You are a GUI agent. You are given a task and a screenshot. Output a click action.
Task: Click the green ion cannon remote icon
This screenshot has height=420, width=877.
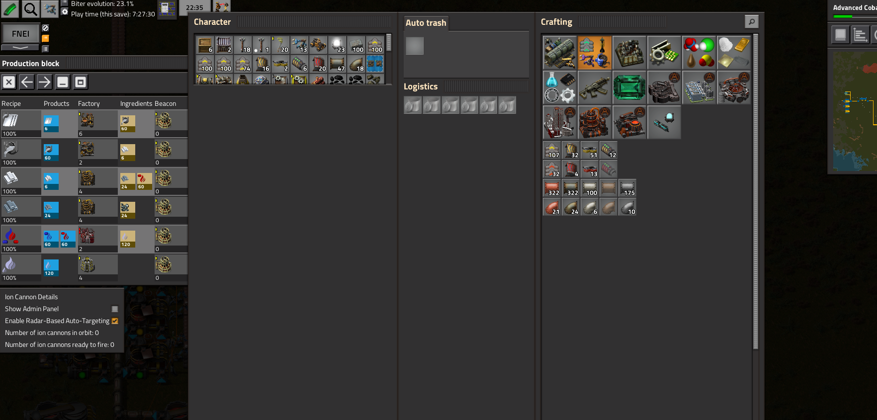coord(10,9)
